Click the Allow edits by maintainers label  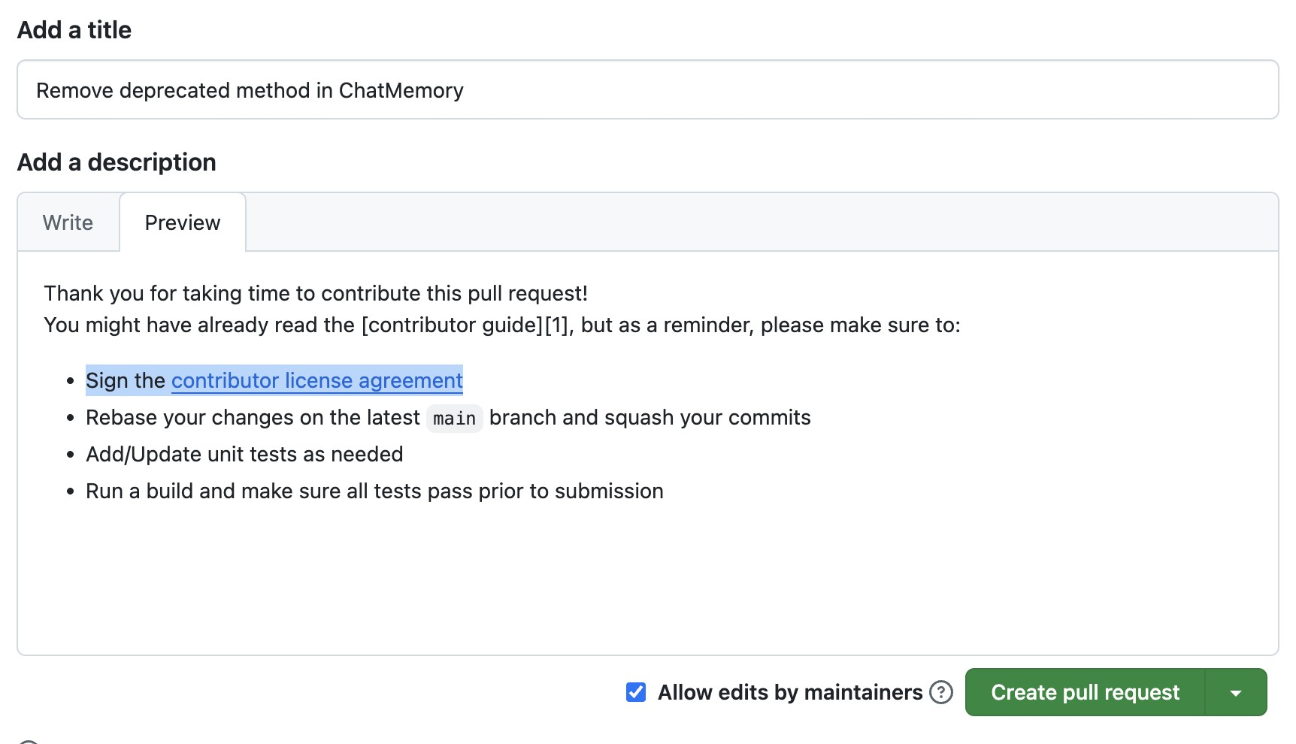click(x=790, y=692)
